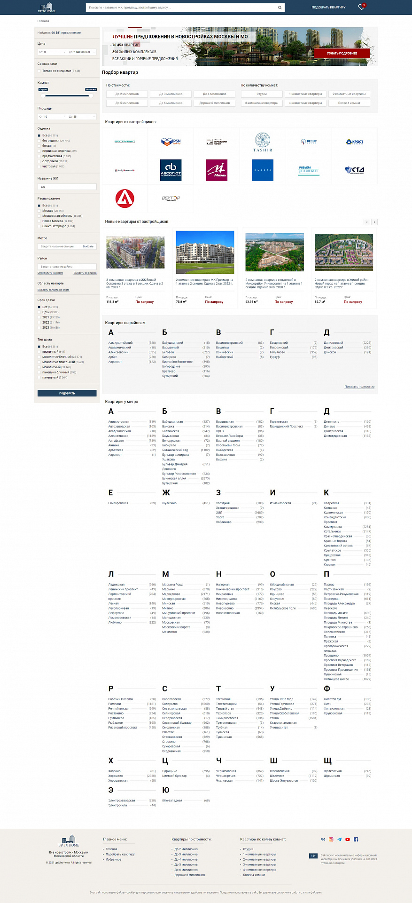
Task: Open the Telegram icon in footer
Action: click(339, 839)
